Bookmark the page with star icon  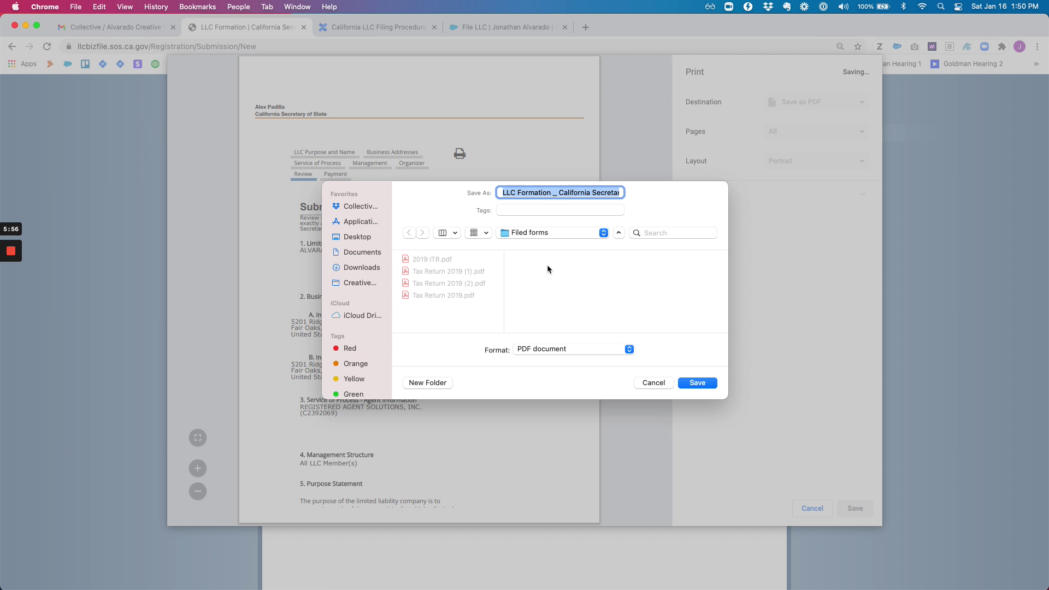pyautogui.click(x=858, y=46)
